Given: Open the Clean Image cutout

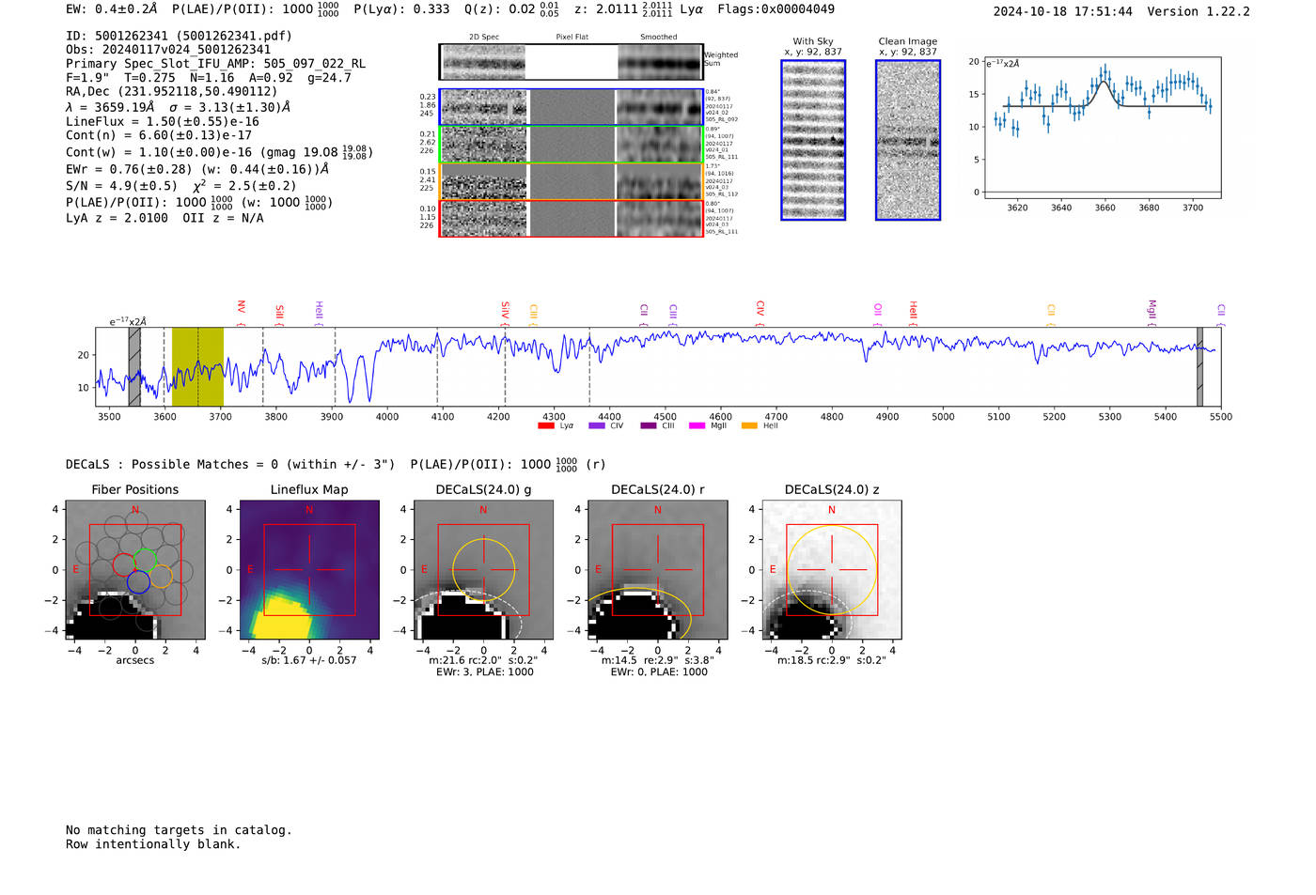Looking at the screenshot, I should tap(908, 140).
